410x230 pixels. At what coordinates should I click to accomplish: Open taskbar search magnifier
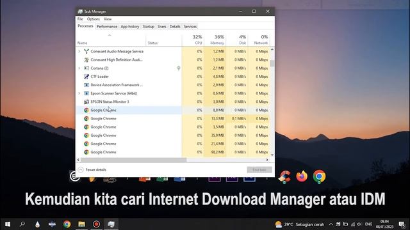pos(22,224)
